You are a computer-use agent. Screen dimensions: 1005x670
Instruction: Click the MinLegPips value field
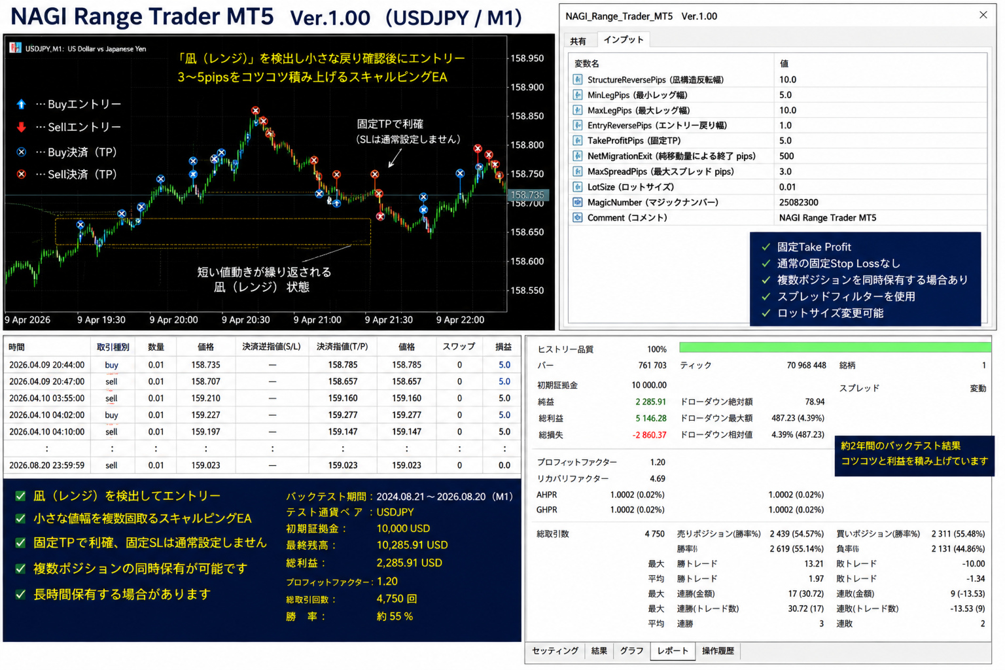tap(881, 95)
